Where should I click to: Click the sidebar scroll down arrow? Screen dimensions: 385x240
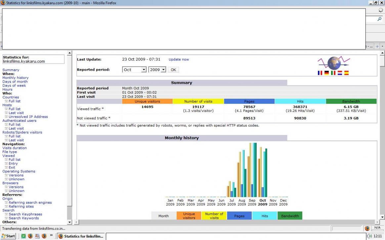click(x=69, y=222)
